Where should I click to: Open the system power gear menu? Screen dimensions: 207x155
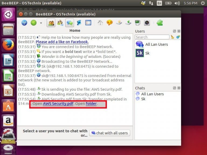coord(203,3)
